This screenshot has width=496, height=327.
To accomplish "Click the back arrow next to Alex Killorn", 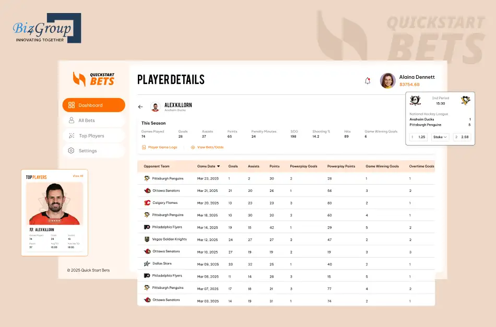I will 140,106.
